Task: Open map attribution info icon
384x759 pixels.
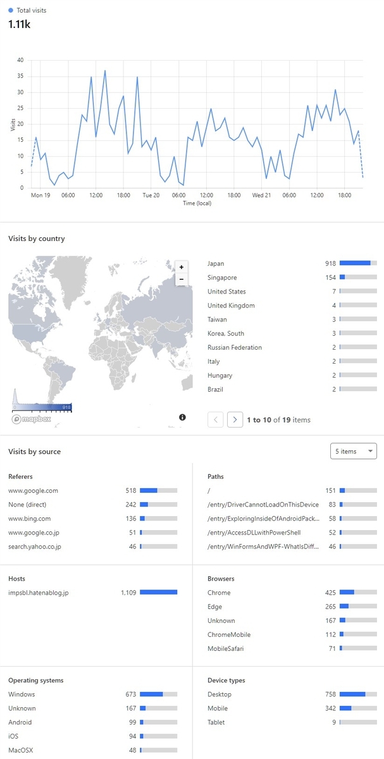Action: [x=182, y=417]
